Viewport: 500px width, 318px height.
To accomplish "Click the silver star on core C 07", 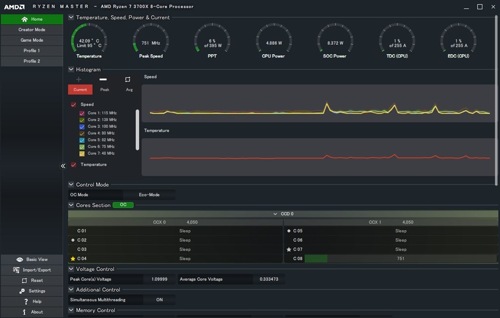I will 289,249.
